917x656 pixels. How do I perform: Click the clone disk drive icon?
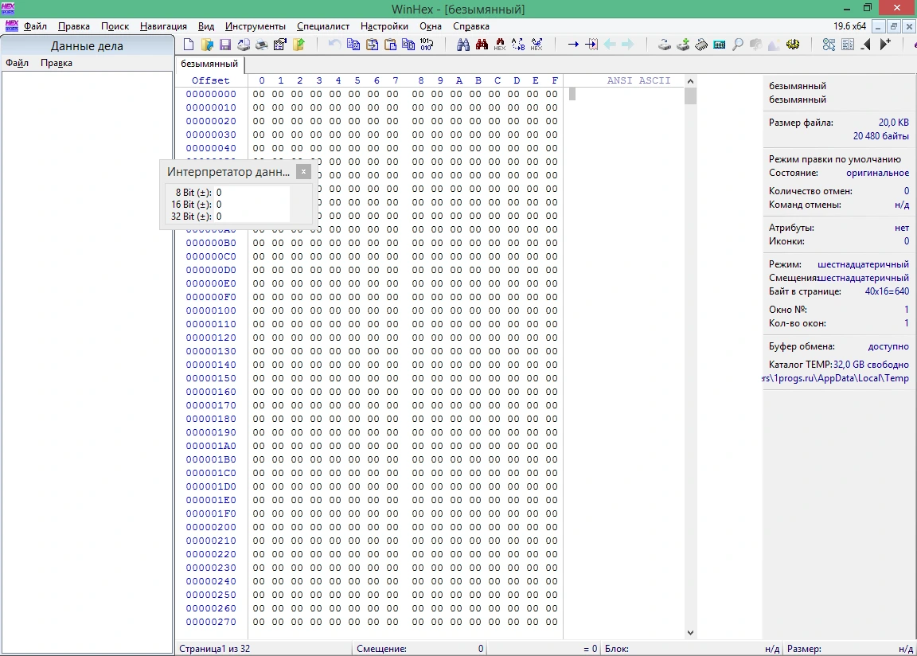682,45
